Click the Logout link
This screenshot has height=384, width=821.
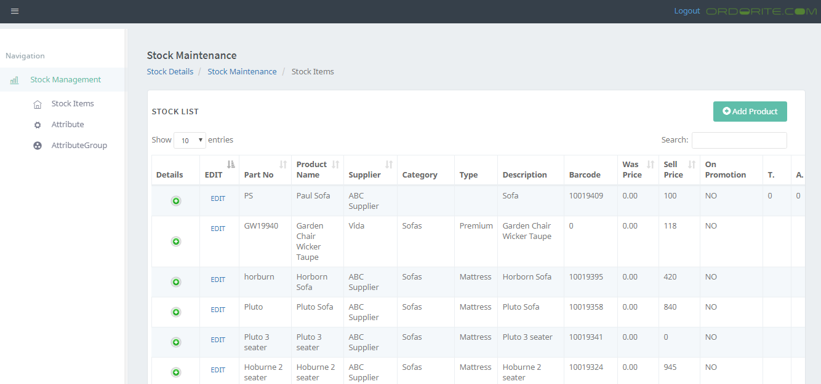(x=687, y=11)
